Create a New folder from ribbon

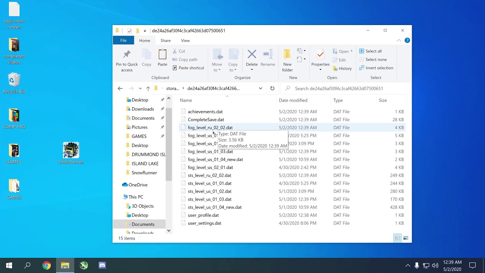tap(288, 60)
